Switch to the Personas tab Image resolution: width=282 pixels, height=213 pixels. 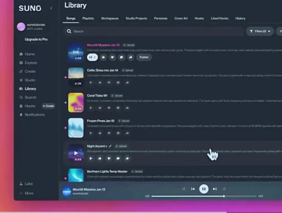pyautogui.click(x=161, y=18)
